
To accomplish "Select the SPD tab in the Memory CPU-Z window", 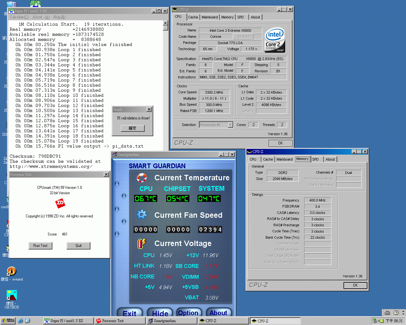I will tap(315, 159).
